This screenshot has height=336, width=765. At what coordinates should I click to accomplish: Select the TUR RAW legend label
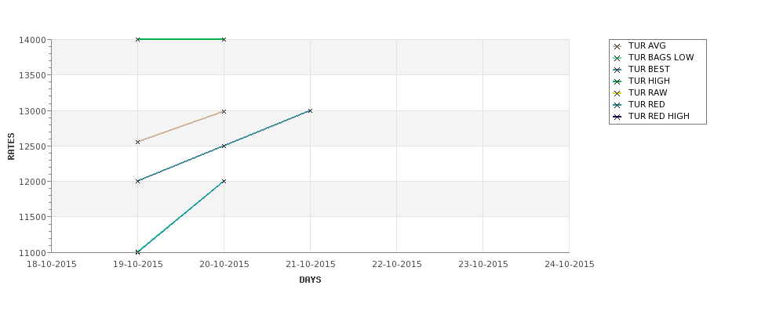pos(647,93)
